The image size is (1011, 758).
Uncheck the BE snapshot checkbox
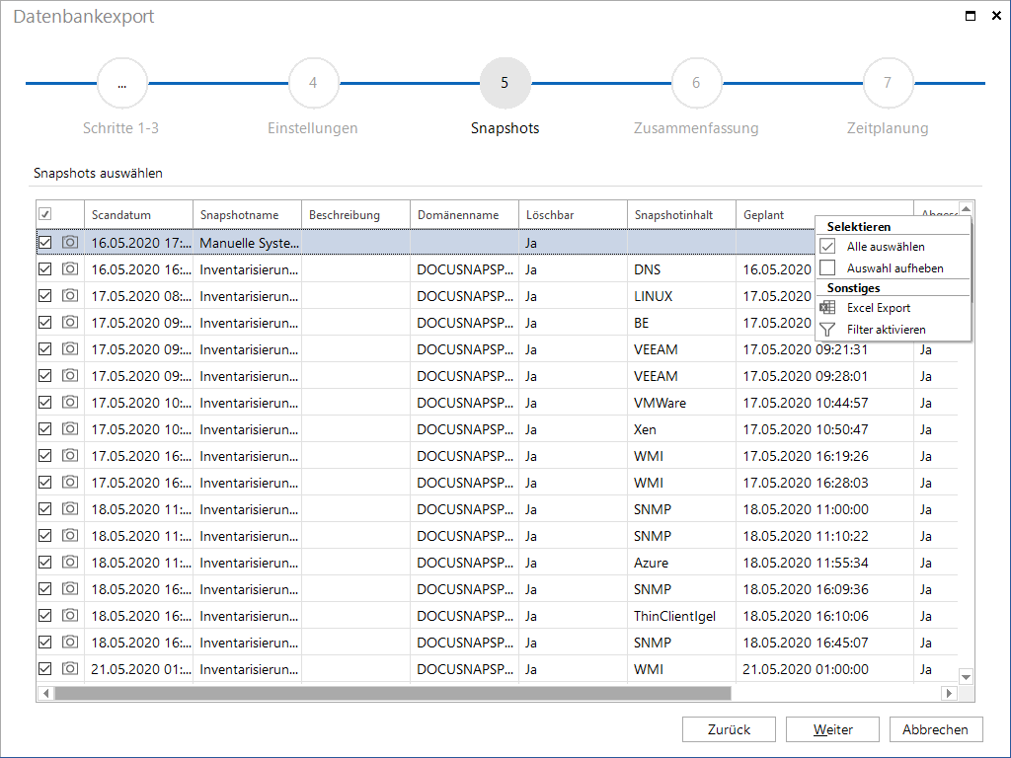pyautogui.click(x=45, y=323)
